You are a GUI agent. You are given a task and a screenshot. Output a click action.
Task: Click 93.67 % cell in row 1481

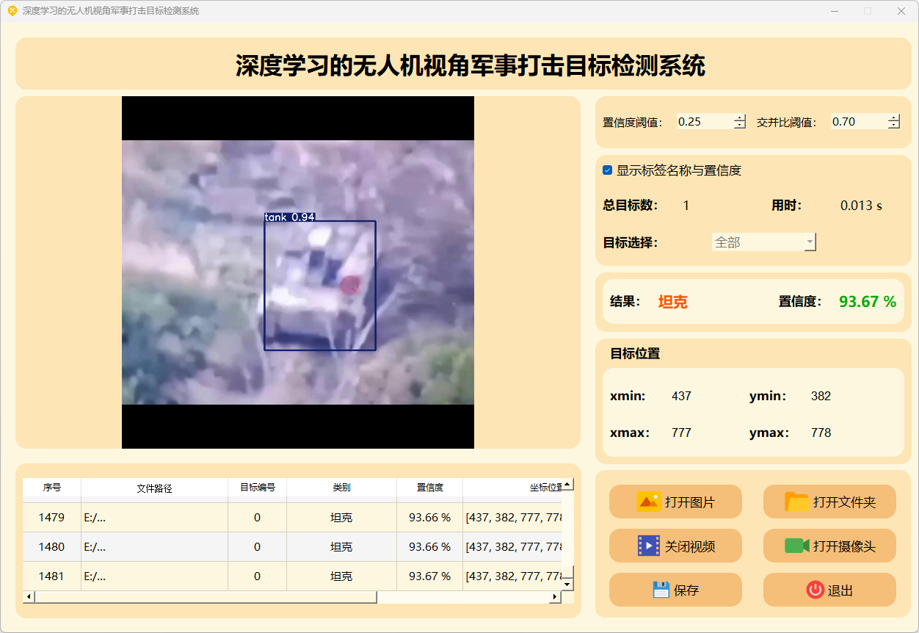click(429, 576)
